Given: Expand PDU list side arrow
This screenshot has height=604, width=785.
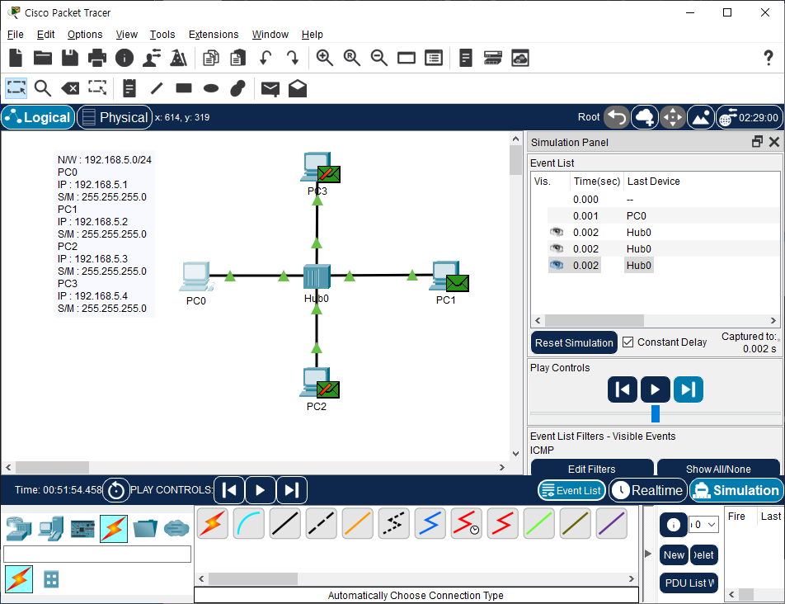Looking at the screenshot, I should (648, 554).
